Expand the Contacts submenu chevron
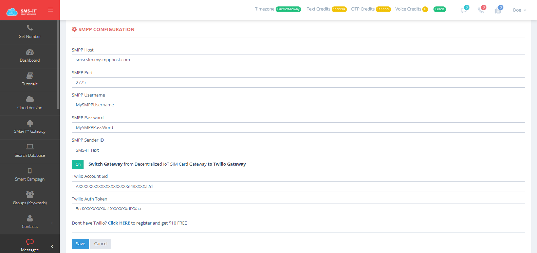Viewport: 537px width, 253px height. [x=52, y=223]
